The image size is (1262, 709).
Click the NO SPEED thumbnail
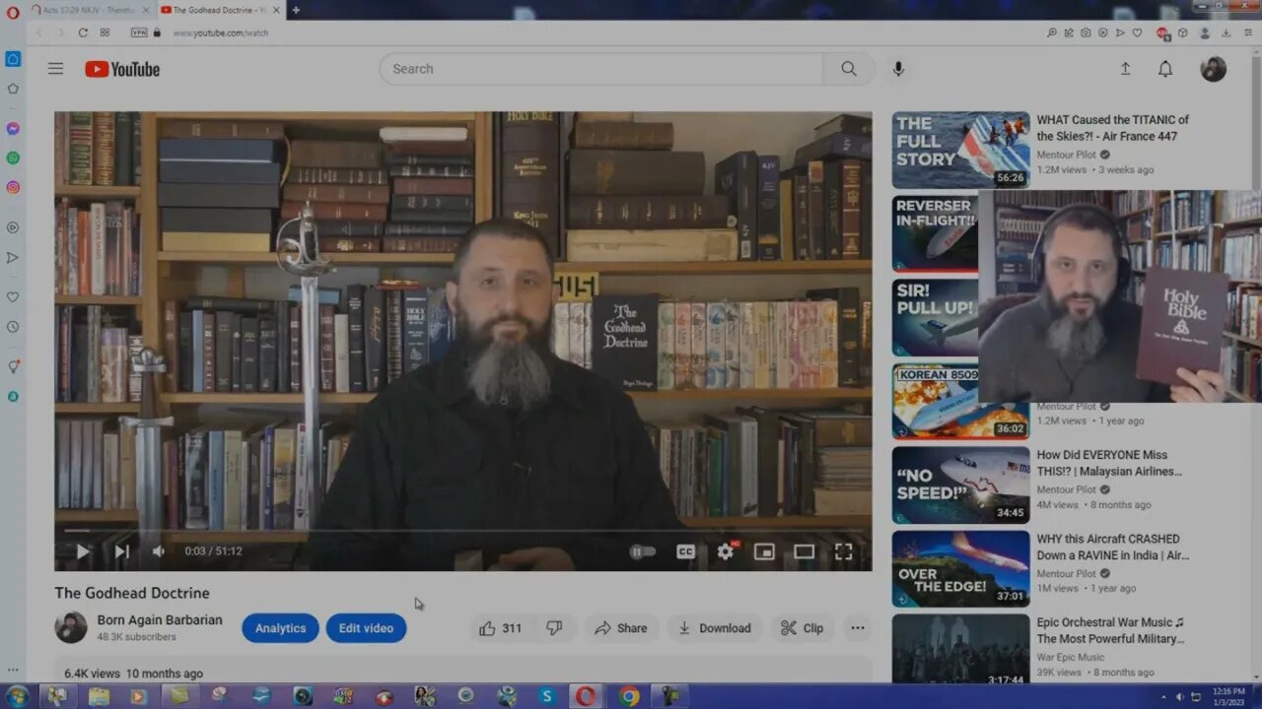click(960, 484)
